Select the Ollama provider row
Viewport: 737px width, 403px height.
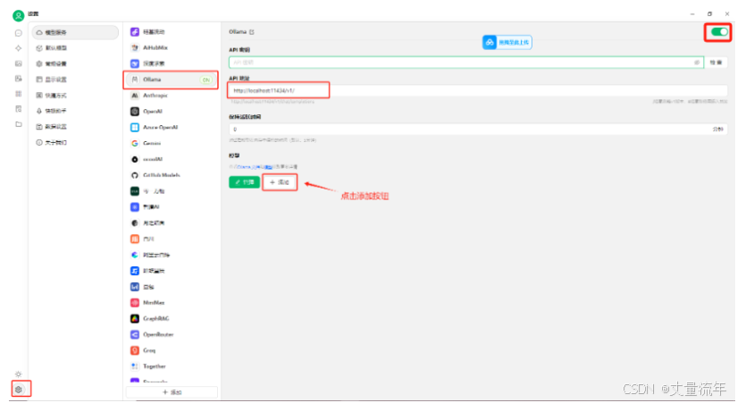coord(172,80)
